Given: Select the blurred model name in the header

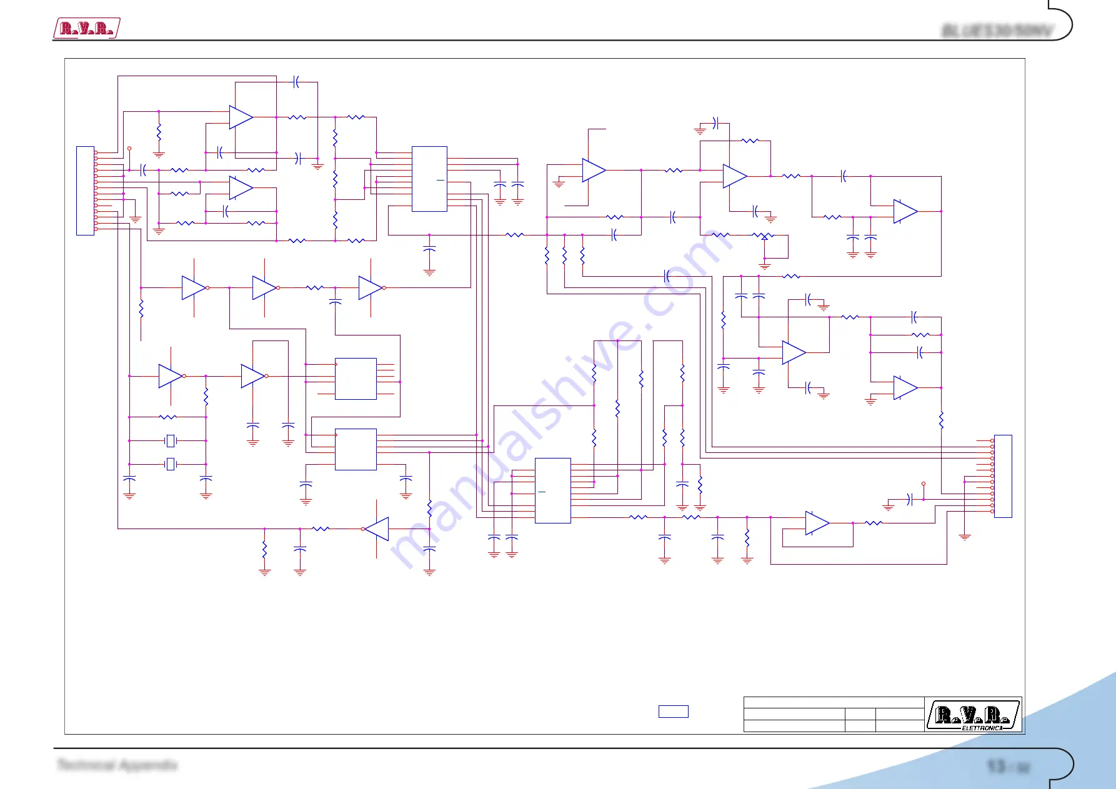Looking at the screenshot, I should click(997, 31).
